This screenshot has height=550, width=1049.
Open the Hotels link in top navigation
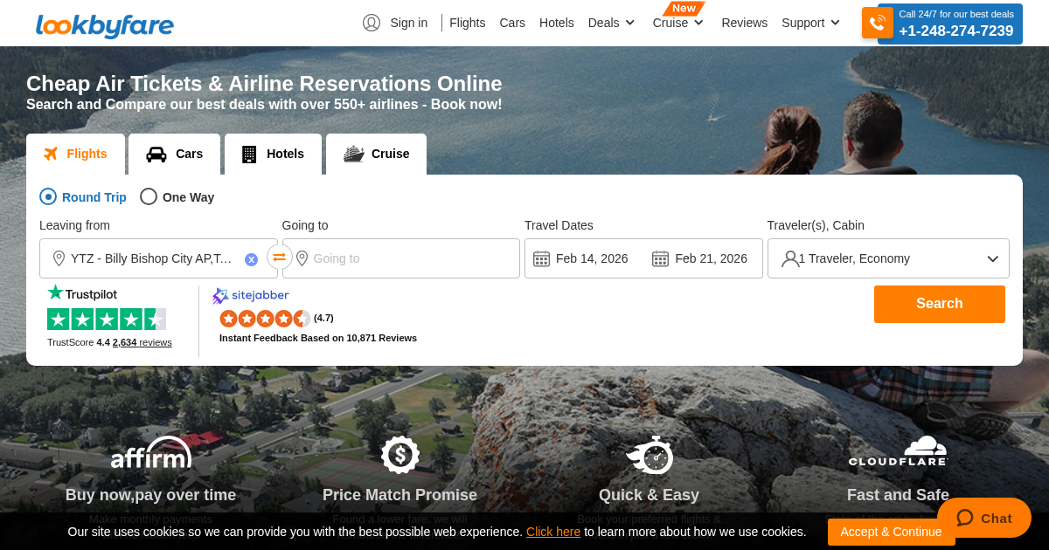pyautogui.click(x=557, y=23)
